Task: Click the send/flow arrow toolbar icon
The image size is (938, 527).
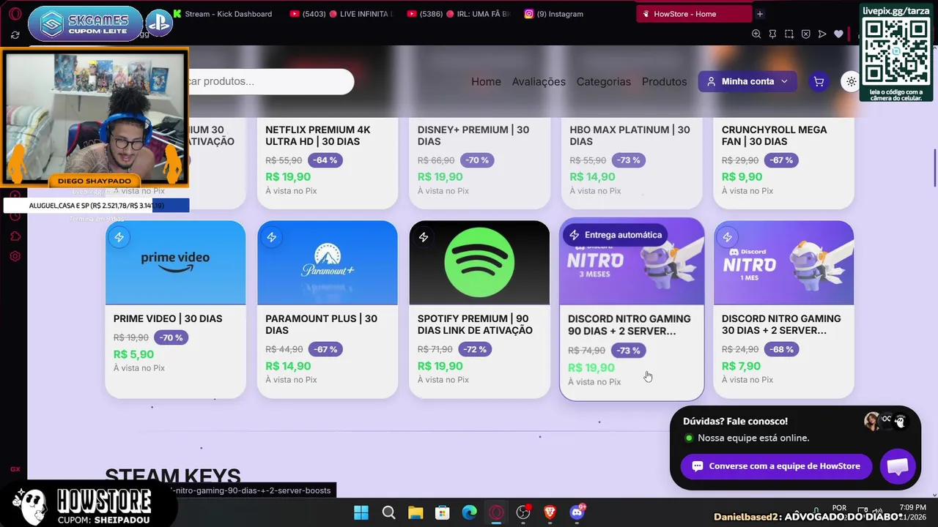Action: 822,34
